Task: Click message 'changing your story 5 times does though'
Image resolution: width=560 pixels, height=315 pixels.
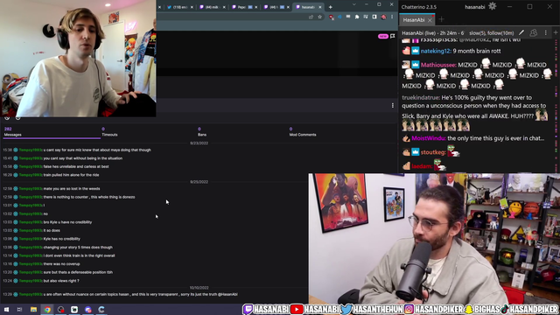Action: (x=78, y=247)
